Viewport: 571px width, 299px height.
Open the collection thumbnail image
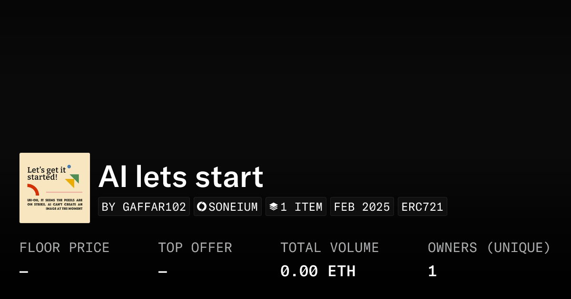point(55,188)
